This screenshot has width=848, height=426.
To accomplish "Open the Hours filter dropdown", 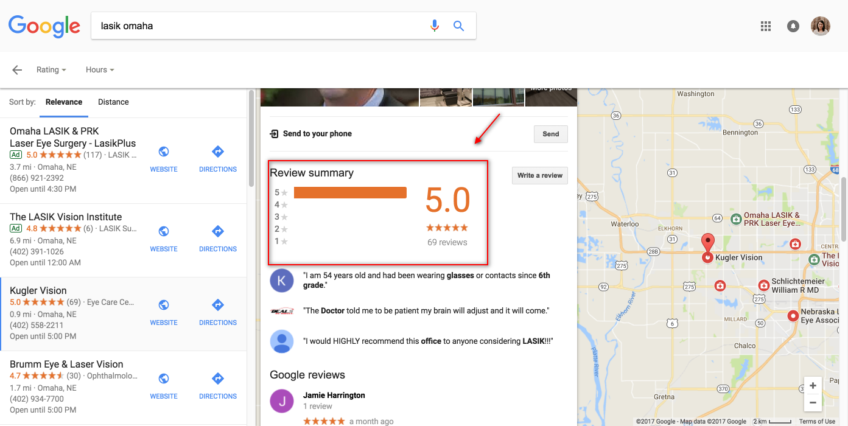I will tap(100, 70).
